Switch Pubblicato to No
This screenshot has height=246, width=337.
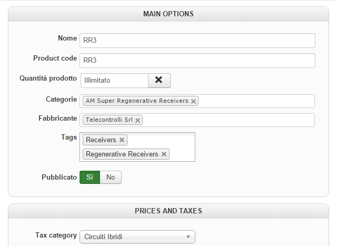(111, 178)
